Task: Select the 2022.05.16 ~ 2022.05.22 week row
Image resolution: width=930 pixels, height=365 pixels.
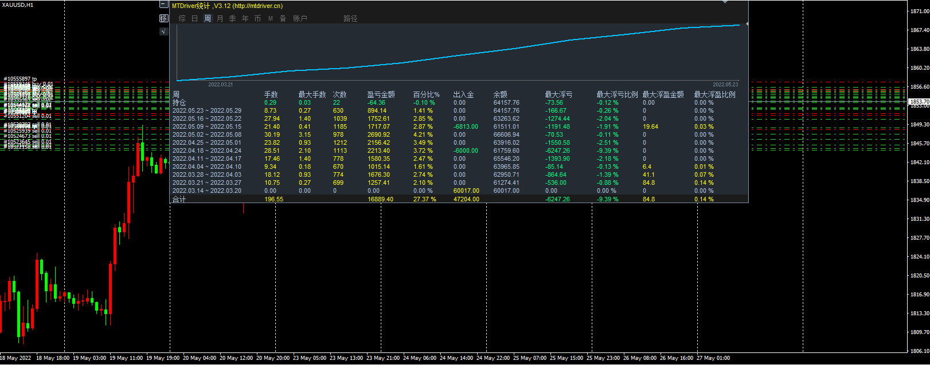Action: pyautogui.click(x=460, y=118)
